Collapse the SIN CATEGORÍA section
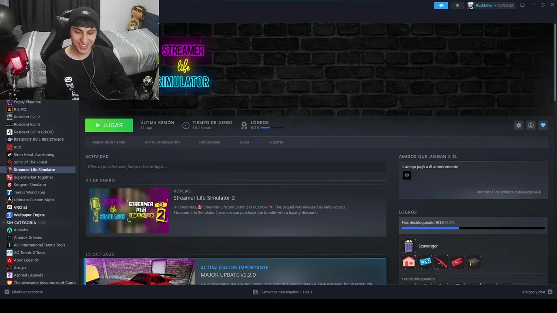 tap(4, 223)
